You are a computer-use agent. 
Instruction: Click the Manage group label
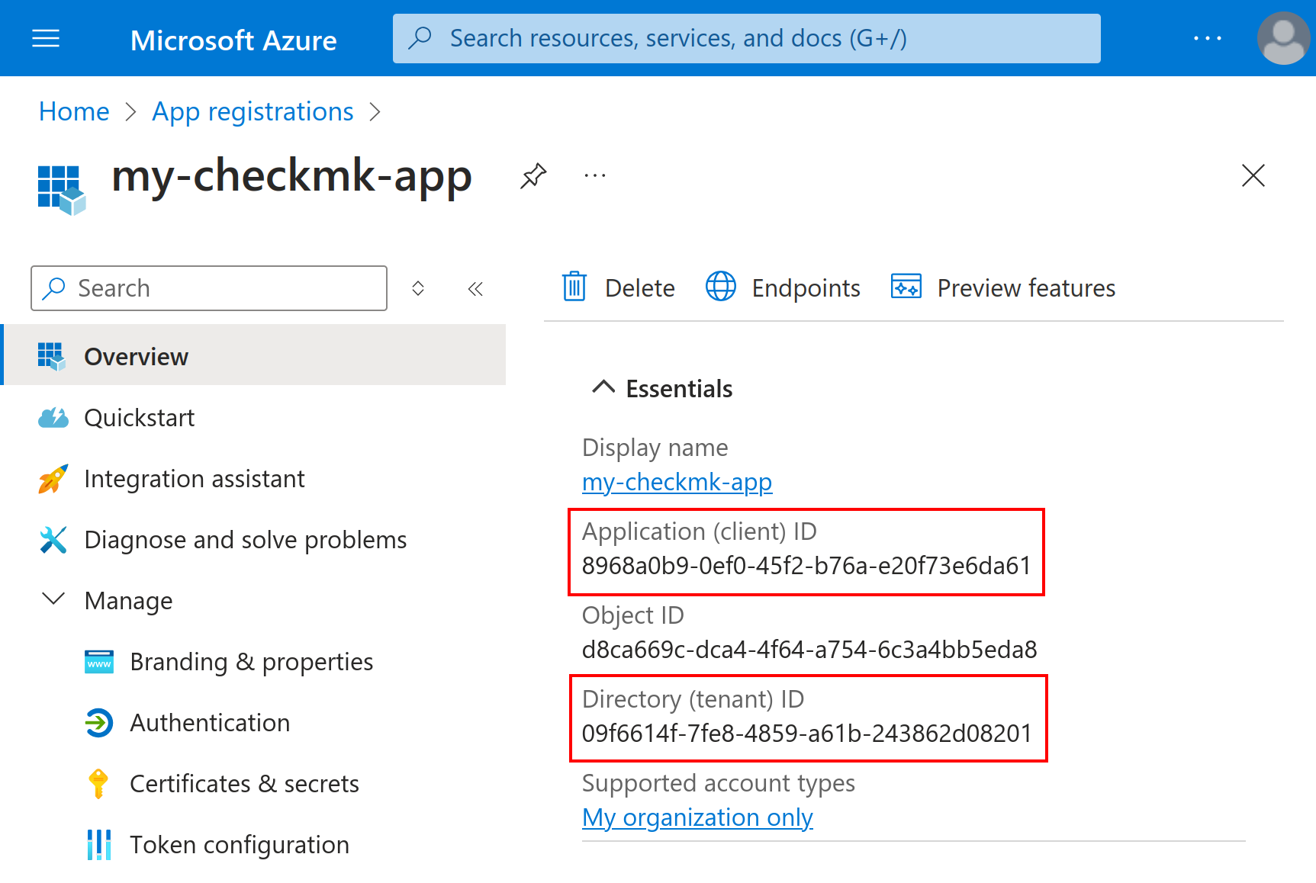tap(128, 601)
